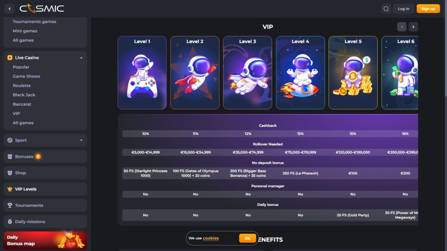Select Roulette under Live Casino

(22, 85)
